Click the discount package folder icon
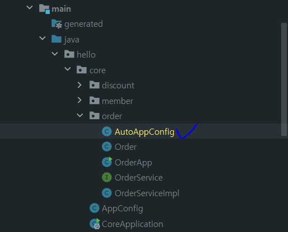288x232 pixels. tap(95, 85)
